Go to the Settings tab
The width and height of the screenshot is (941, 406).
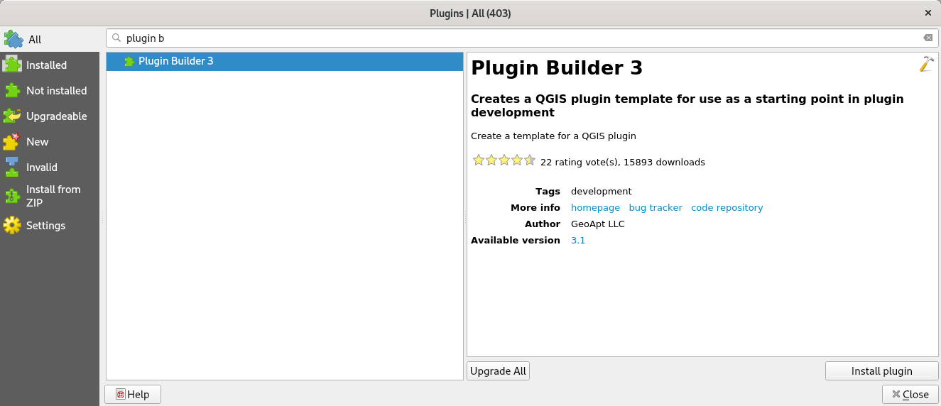(x=50, y=225)
